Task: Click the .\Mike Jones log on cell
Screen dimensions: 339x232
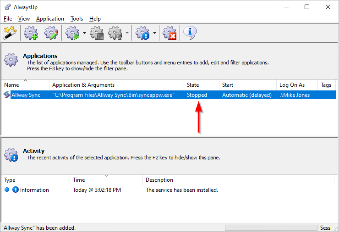Action: click(x=295, y=95)
